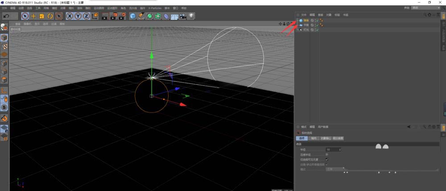446x191 pixels.
Task: Add a Cube primitive object
Action: [x=132, y=16]
